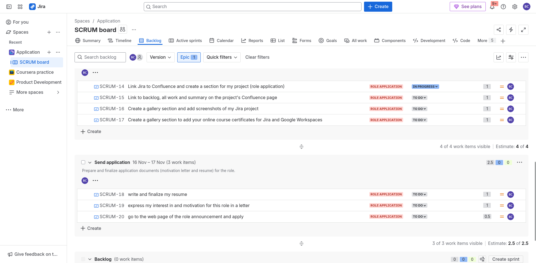Screen dimensions: 536x263
Task: Open the Timeline tab
Action: (x=120, y=41)
